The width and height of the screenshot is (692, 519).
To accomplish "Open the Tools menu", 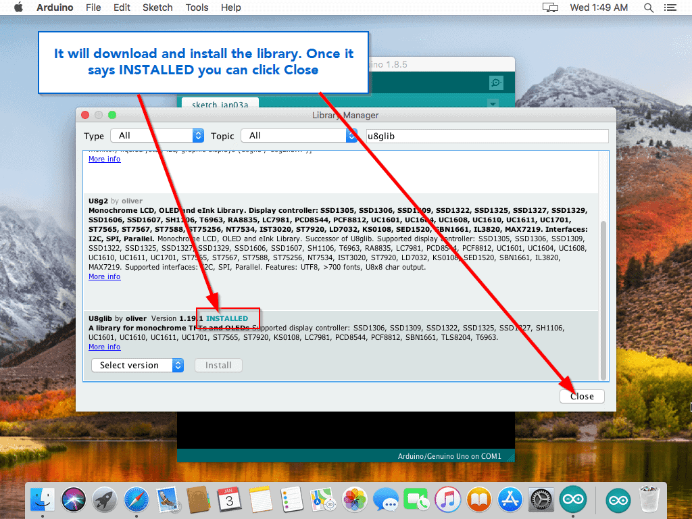I will pos(197,7).
